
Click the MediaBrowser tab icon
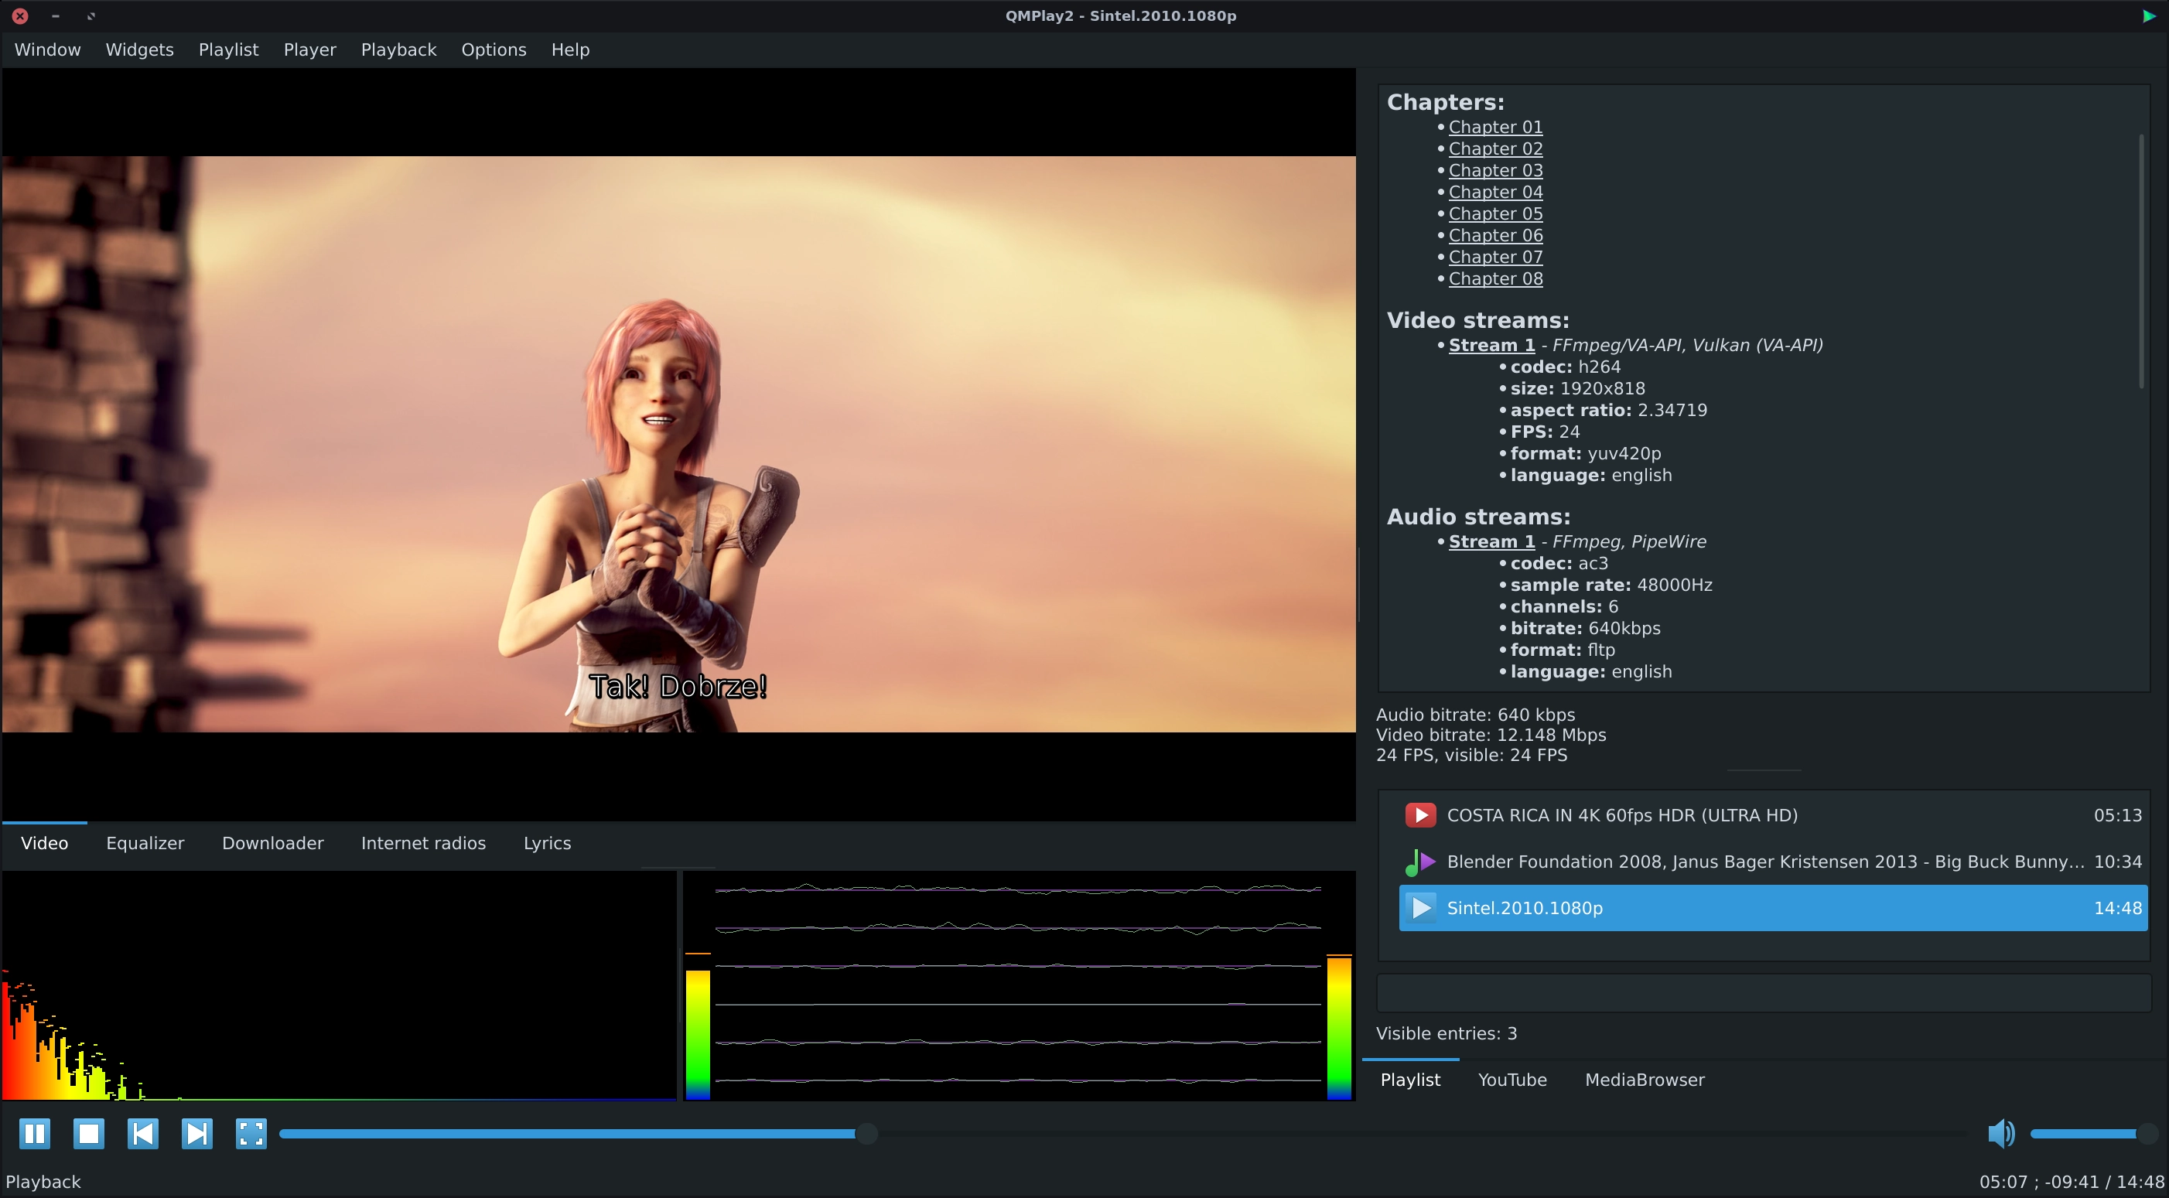point(1642,1078)
